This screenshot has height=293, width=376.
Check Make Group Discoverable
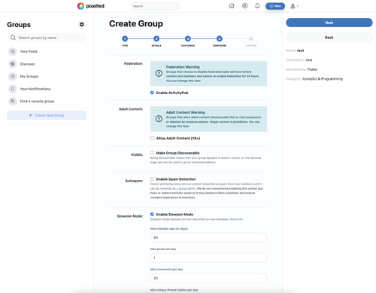tap(152, 153)
